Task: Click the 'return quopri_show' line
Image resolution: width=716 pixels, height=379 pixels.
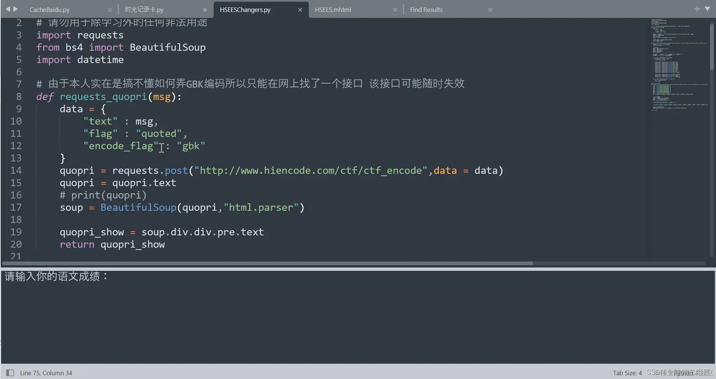Action: (112, 244)
